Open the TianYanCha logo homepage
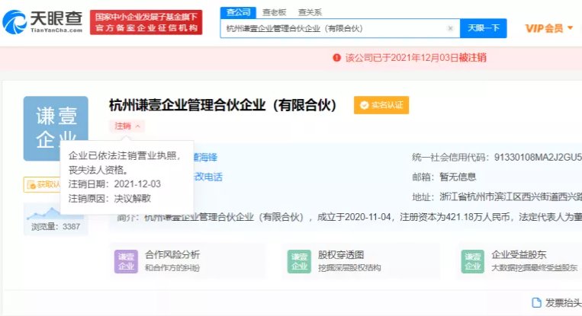The width and height of the screenshot is (582, 316). (x=42, y=22)
